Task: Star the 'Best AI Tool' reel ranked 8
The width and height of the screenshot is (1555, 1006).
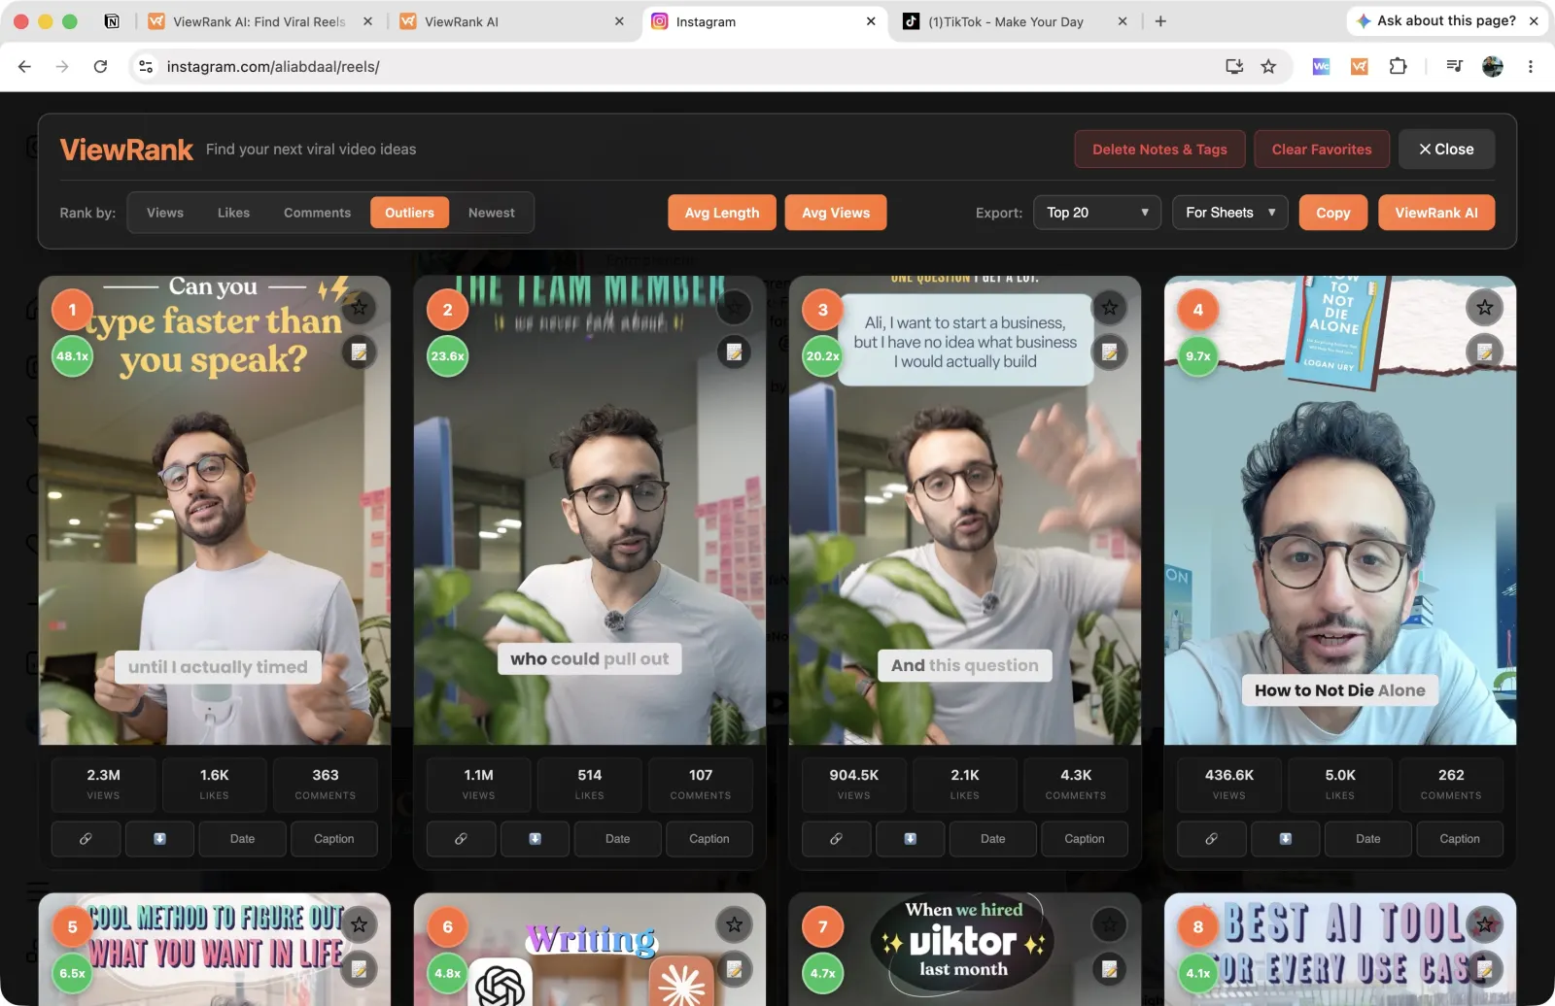Action: pyautogui.click(x=1485, y=924)
